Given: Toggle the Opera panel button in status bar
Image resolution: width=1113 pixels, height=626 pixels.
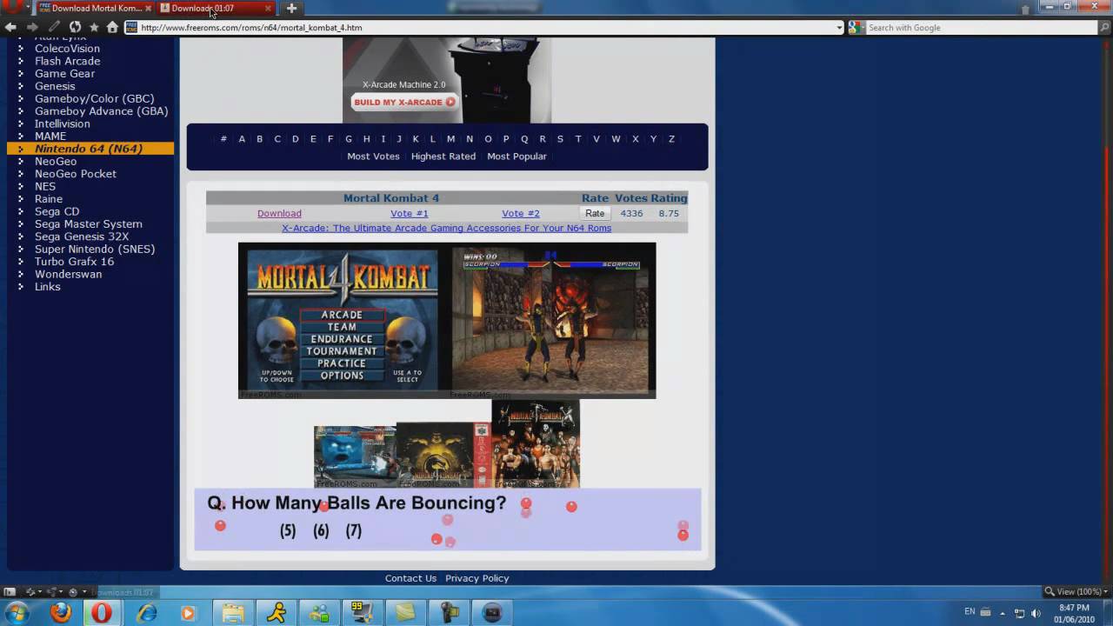Looking at the screenshot, I should [10, 592].
